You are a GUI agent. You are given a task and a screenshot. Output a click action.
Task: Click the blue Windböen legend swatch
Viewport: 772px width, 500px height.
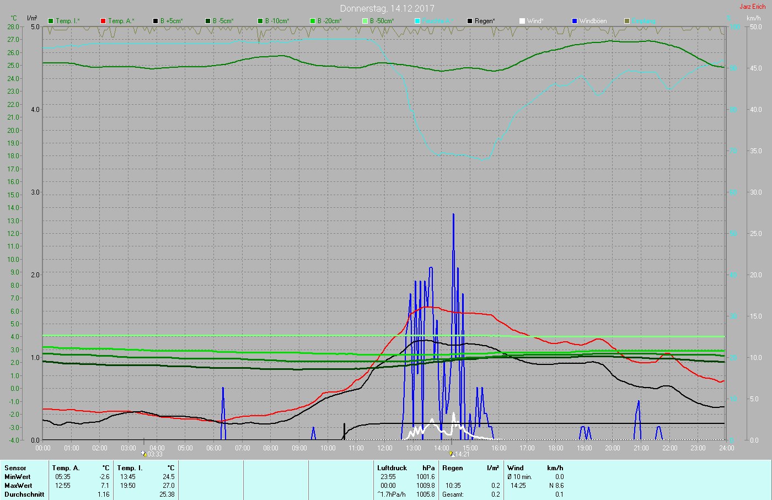click(575, 21)
